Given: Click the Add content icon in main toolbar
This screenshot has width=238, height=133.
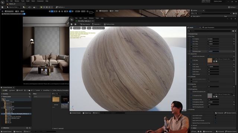Looking at the screenshot, I should point(24,7).
